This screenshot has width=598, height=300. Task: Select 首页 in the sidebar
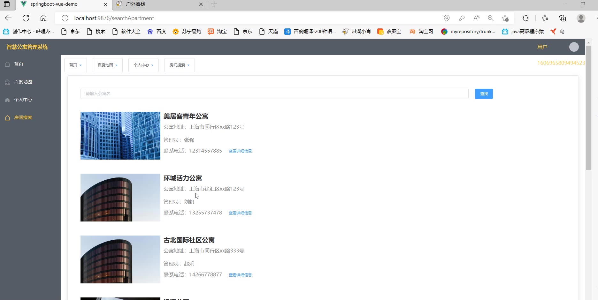tap(30, 64)
